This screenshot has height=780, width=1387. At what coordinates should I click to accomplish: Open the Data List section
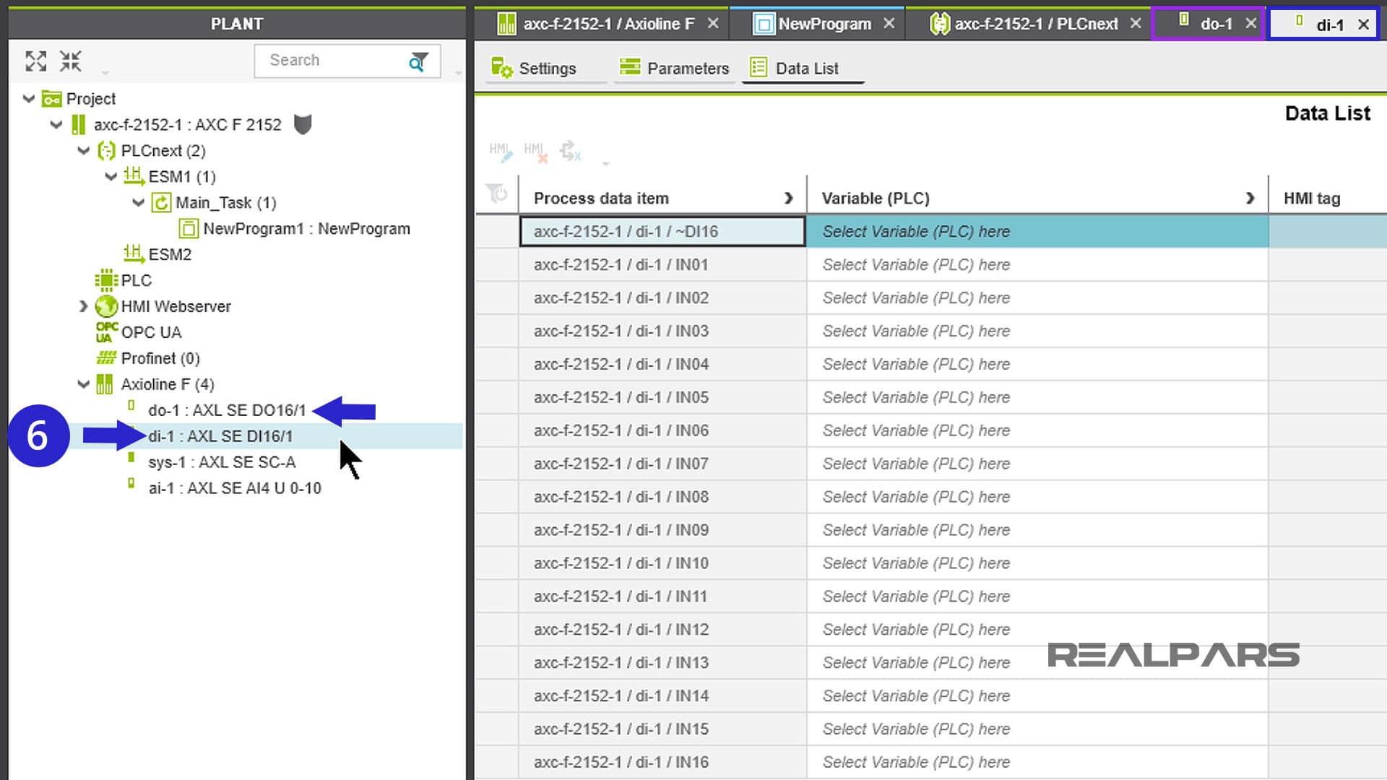pyautogui.click(x=795, y=69)
